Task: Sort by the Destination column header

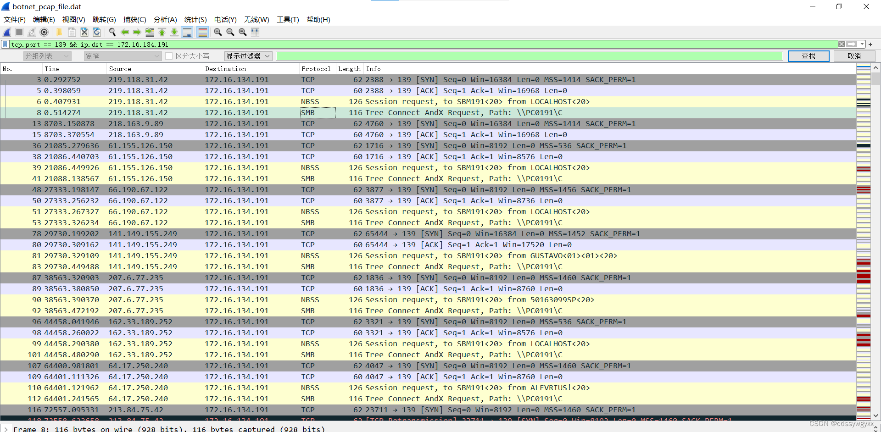Action: [251, 69]
